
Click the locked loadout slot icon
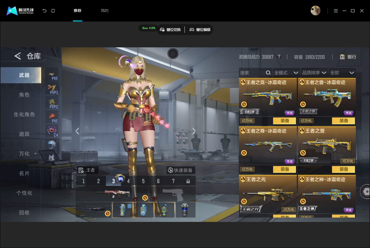(x=188, y=181)
